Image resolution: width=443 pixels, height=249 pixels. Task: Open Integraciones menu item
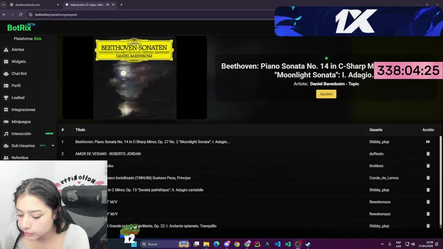click(24, 110)
